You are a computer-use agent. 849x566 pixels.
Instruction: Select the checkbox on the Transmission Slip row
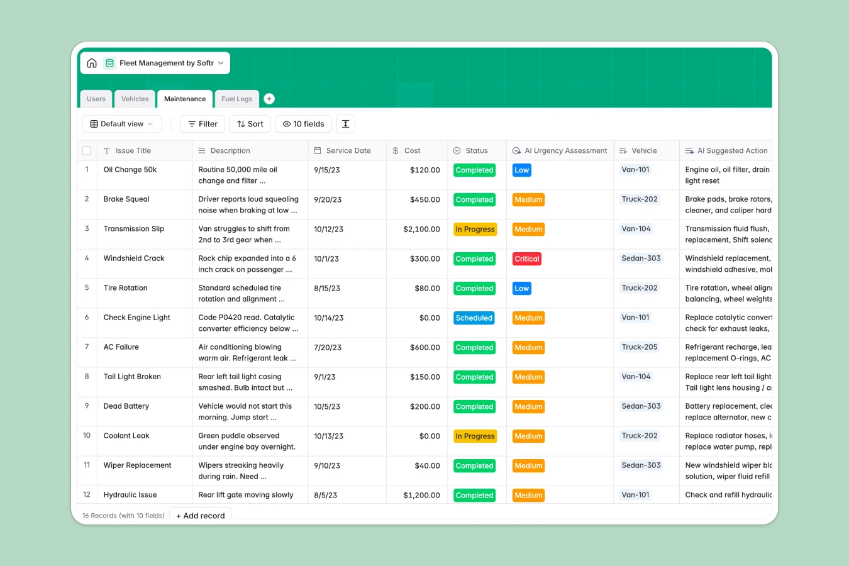coord(86,230)
